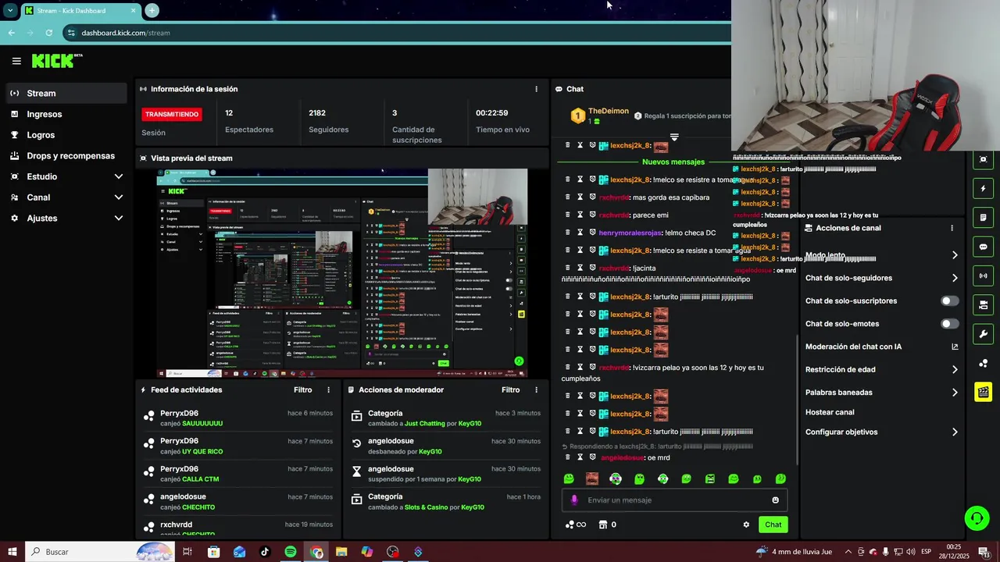Select Stream in the sidebar
1000x562 pixels.
pyautogui.click(x=66, y=93)
